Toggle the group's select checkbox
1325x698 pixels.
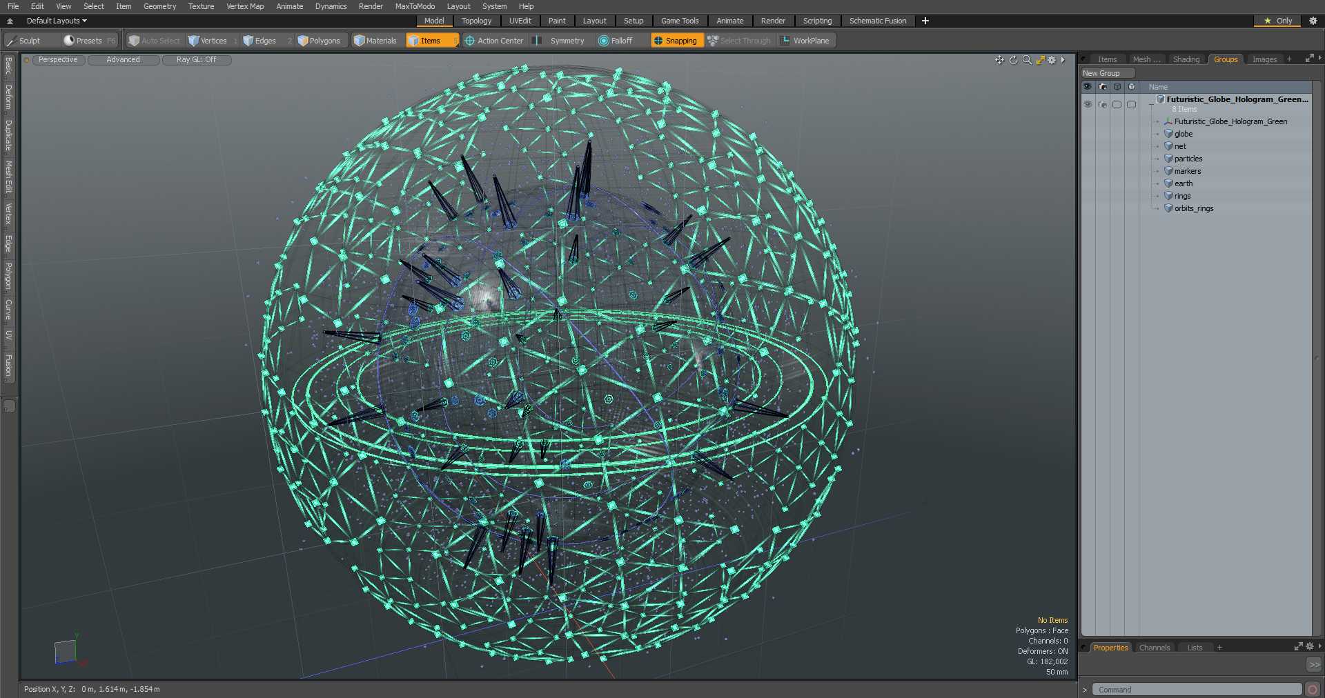point(1117,104)
